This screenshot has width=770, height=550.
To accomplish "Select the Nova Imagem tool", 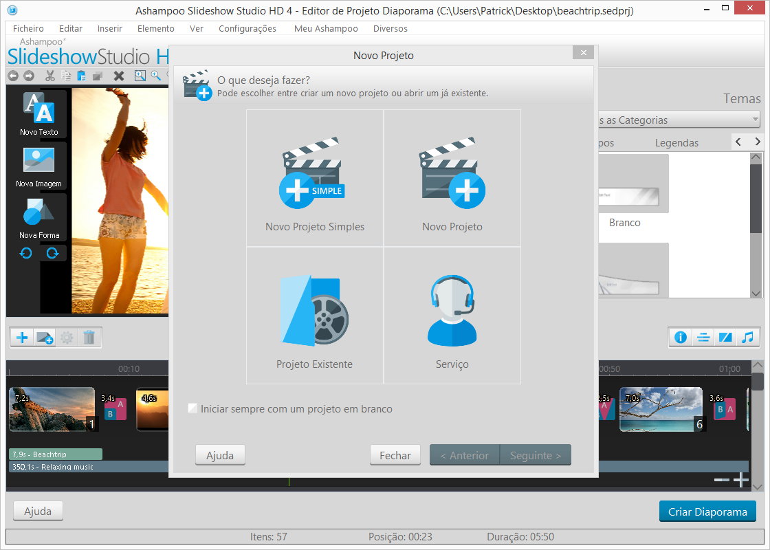I will click(38, 160).
